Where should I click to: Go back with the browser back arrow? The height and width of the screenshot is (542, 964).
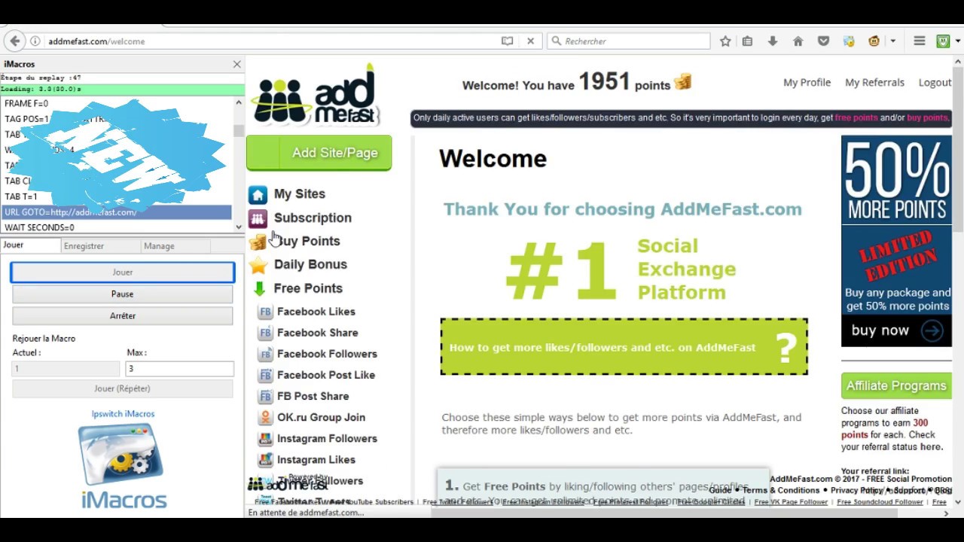click(x=14, y=41)
